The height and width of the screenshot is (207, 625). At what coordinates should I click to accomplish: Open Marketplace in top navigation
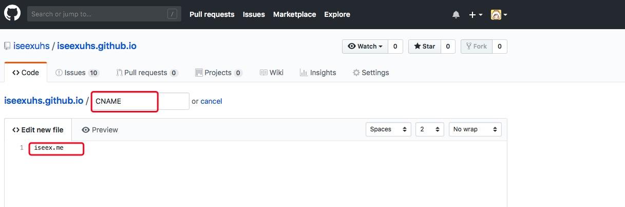[294, 14]
